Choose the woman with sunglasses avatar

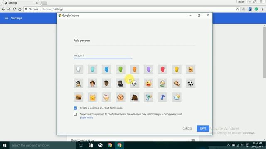pos(92,83)
